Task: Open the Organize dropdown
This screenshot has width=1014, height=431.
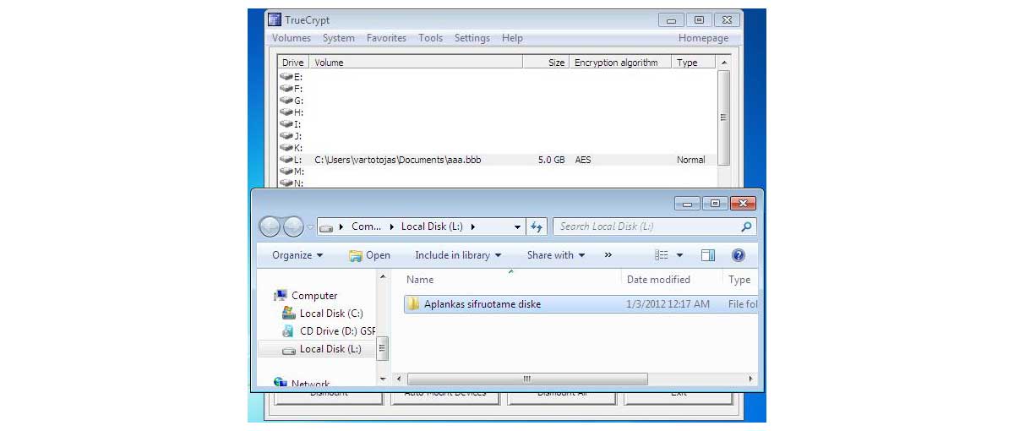Action: click(297, 255)
